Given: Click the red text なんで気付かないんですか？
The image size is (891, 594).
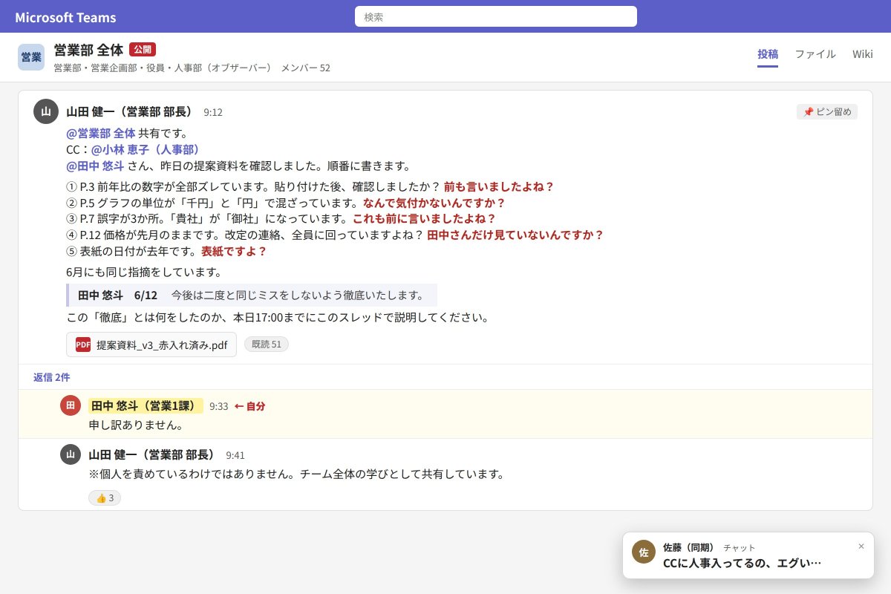Looking at the screenshot, I should (434, 203).
